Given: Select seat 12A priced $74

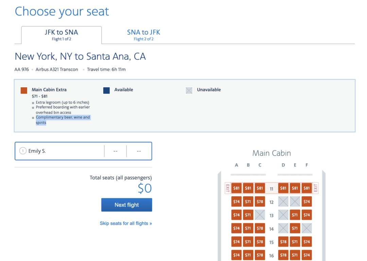Looking at the screenshot, I should [x=237, y=201].
